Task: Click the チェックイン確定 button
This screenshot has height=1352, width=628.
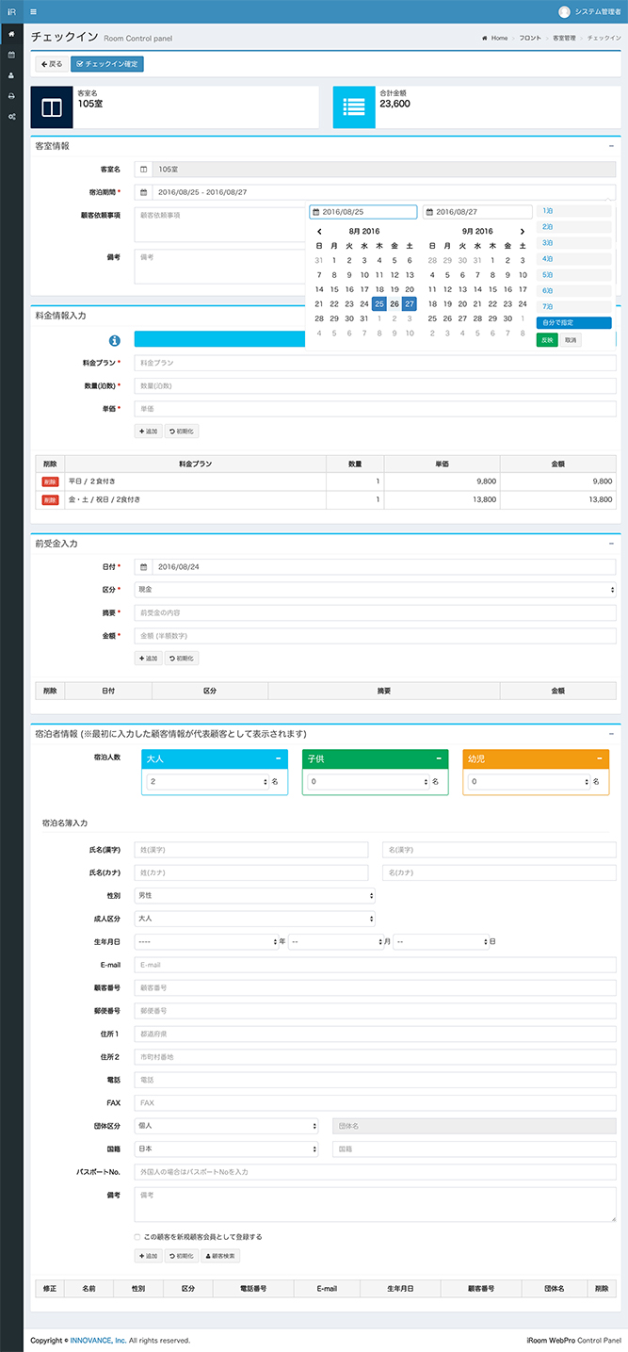Action: point(107,64)
